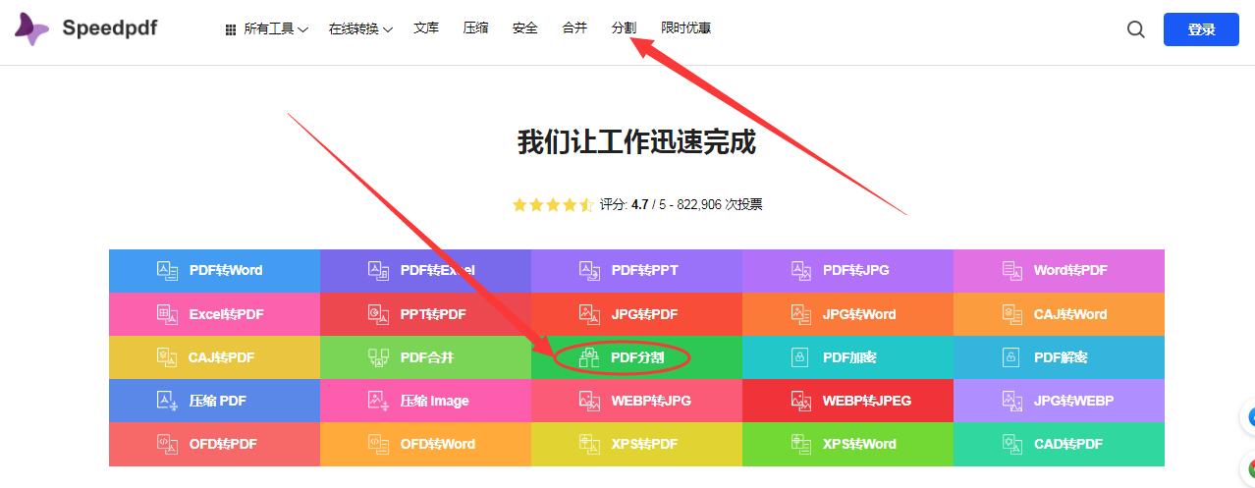This screenshot has height=488, width=1255.
Task: Click the WEBP转JPG tile icon
Action: (x=590, y=401)
